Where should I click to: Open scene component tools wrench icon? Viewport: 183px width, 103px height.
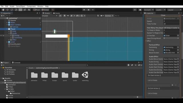(98, 16)
